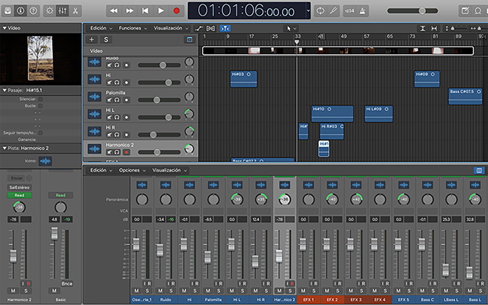Open Read automation menu on Basic strip
Viewport: 488px width, 305px height.
61,195
